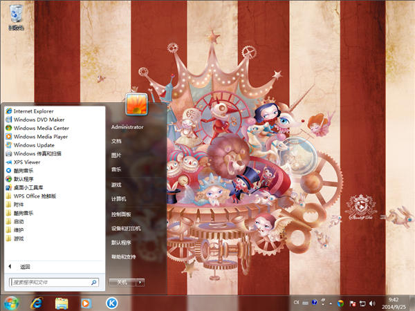Launch Windows DVD Maker
This screenshot has width=415, height=311.
37,119
